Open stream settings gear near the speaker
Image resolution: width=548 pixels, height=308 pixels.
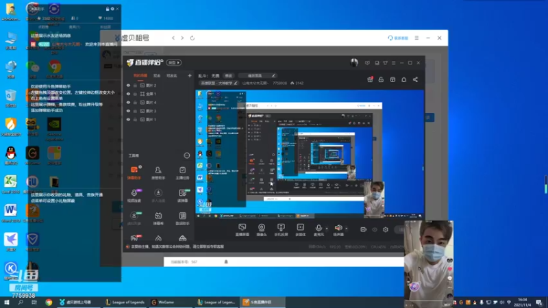pyautogui.click(x=386, y=229)
